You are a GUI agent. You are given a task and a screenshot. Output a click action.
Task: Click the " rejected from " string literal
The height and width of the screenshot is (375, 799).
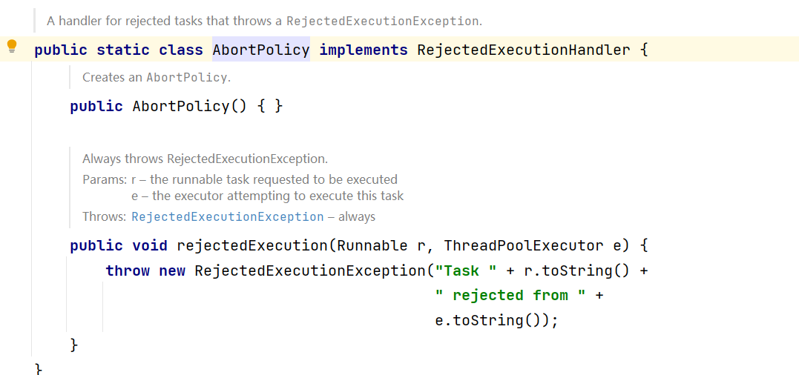coord(510,295)
